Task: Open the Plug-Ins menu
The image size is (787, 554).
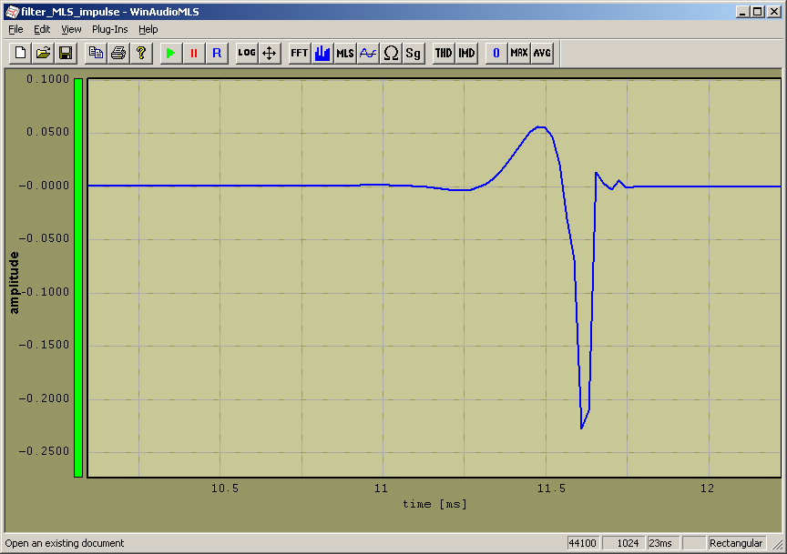Action: (109, 29)
